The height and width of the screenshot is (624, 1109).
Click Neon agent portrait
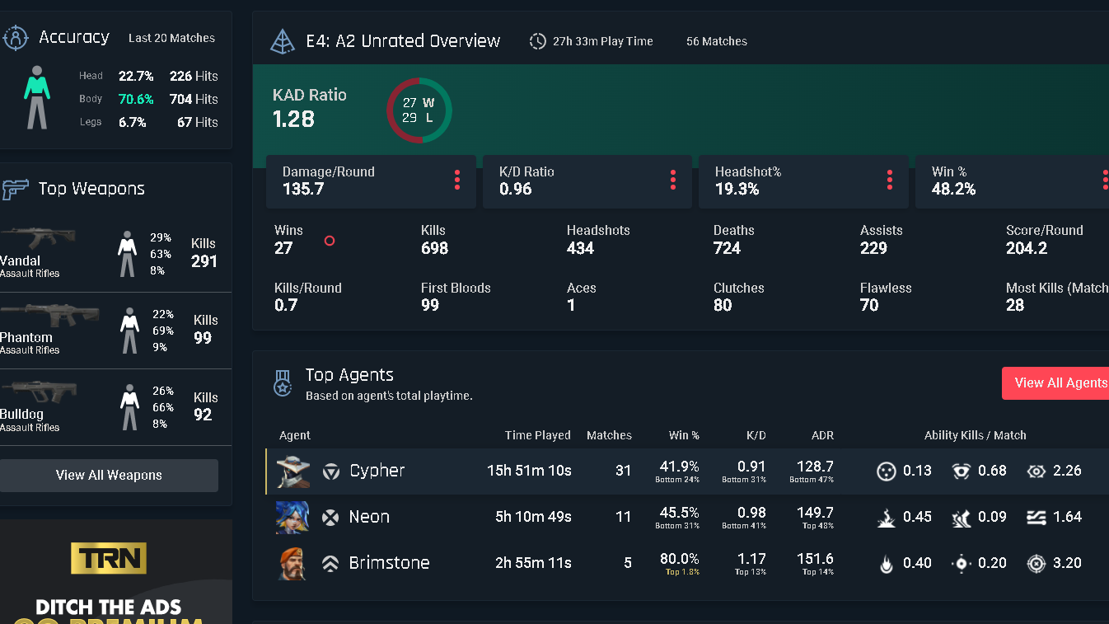click(x=292, y=518)
